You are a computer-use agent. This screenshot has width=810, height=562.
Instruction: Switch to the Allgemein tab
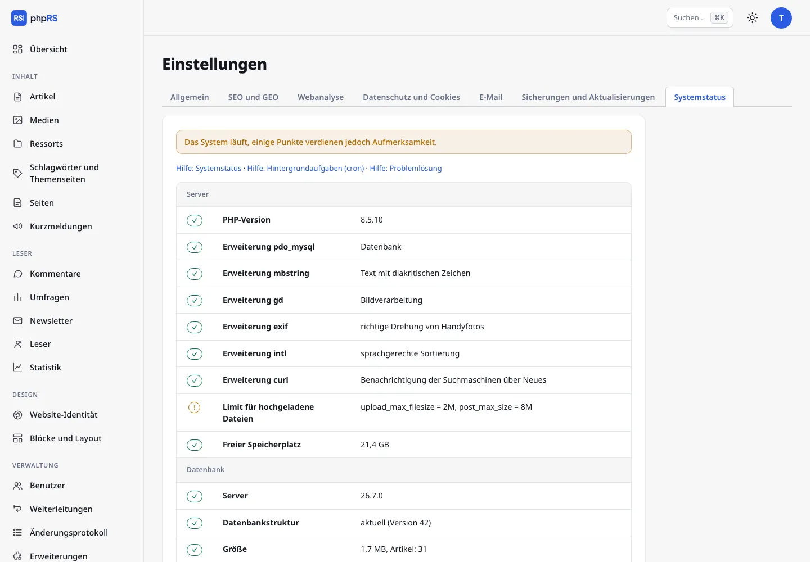click(x=190, y=97)
